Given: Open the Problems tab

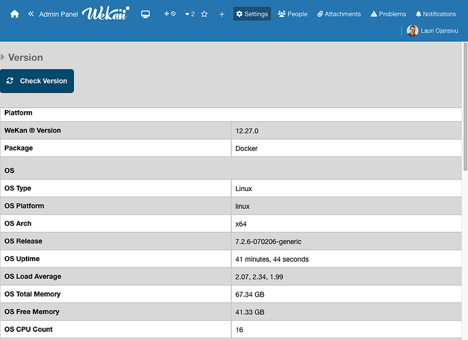Looking at the screenshot, I should pos(388,14).
